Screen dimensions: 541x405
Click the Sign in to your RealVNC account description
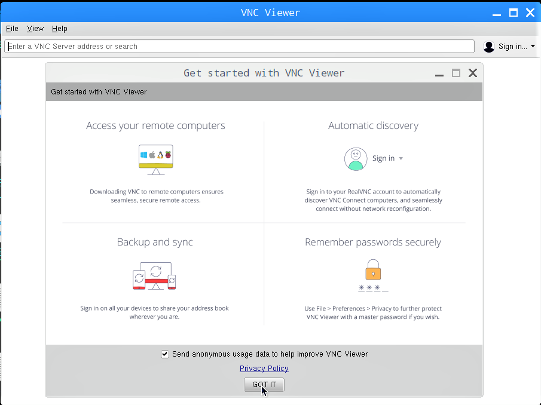tap(373, 200)
